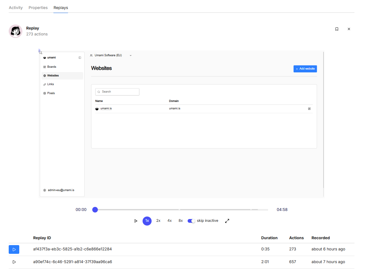Viewport: 365px width, 274px height.
Task: Open the Properties tab
Action: (38, 8)
